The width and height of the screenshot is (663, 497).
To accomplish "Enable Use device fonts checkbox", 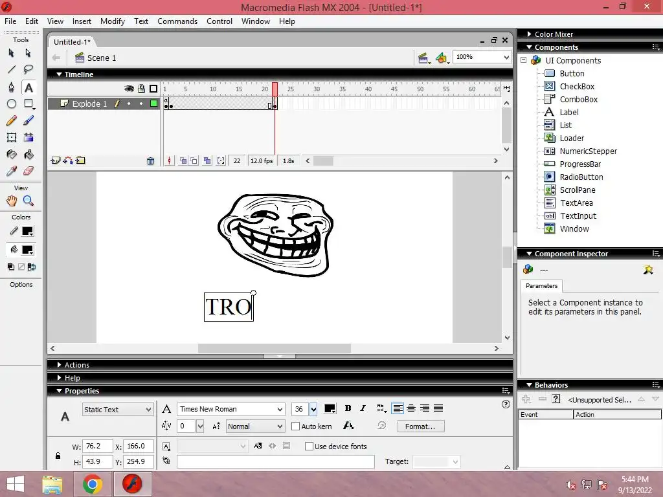I will point(309,447).
